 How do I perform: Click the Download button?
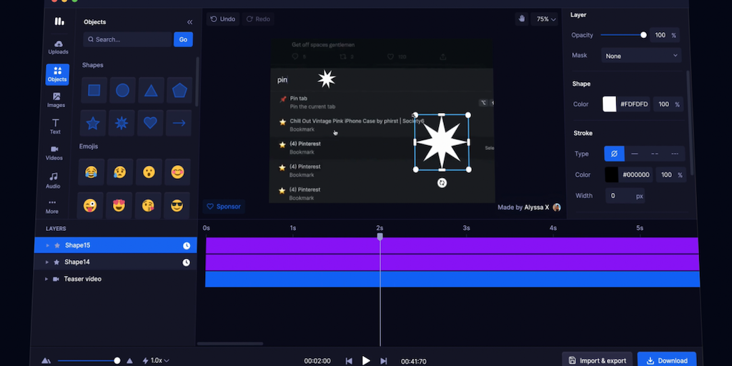[x=666, y=360]
